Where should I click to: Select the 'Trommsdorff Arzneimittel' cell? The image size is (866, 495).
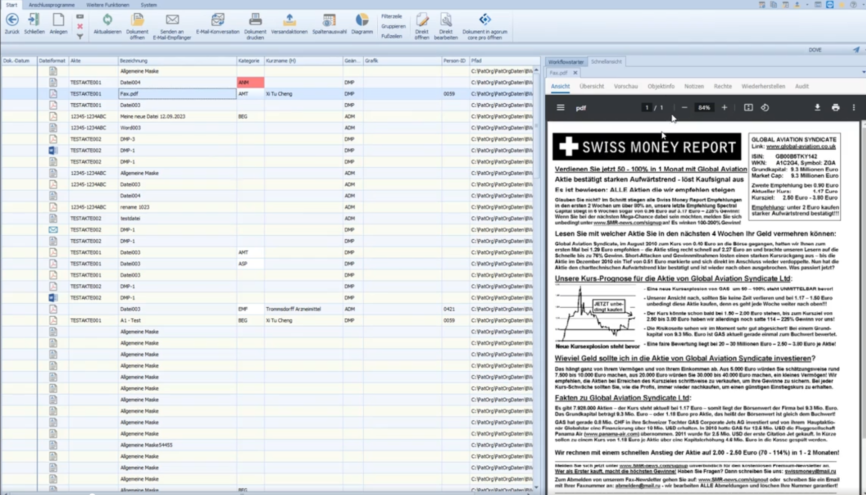point(303,309)
